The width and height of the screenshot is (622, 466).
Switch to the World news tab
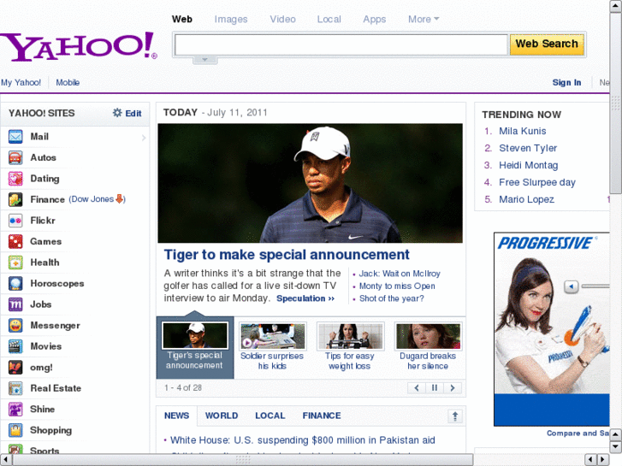coord(222,416)
